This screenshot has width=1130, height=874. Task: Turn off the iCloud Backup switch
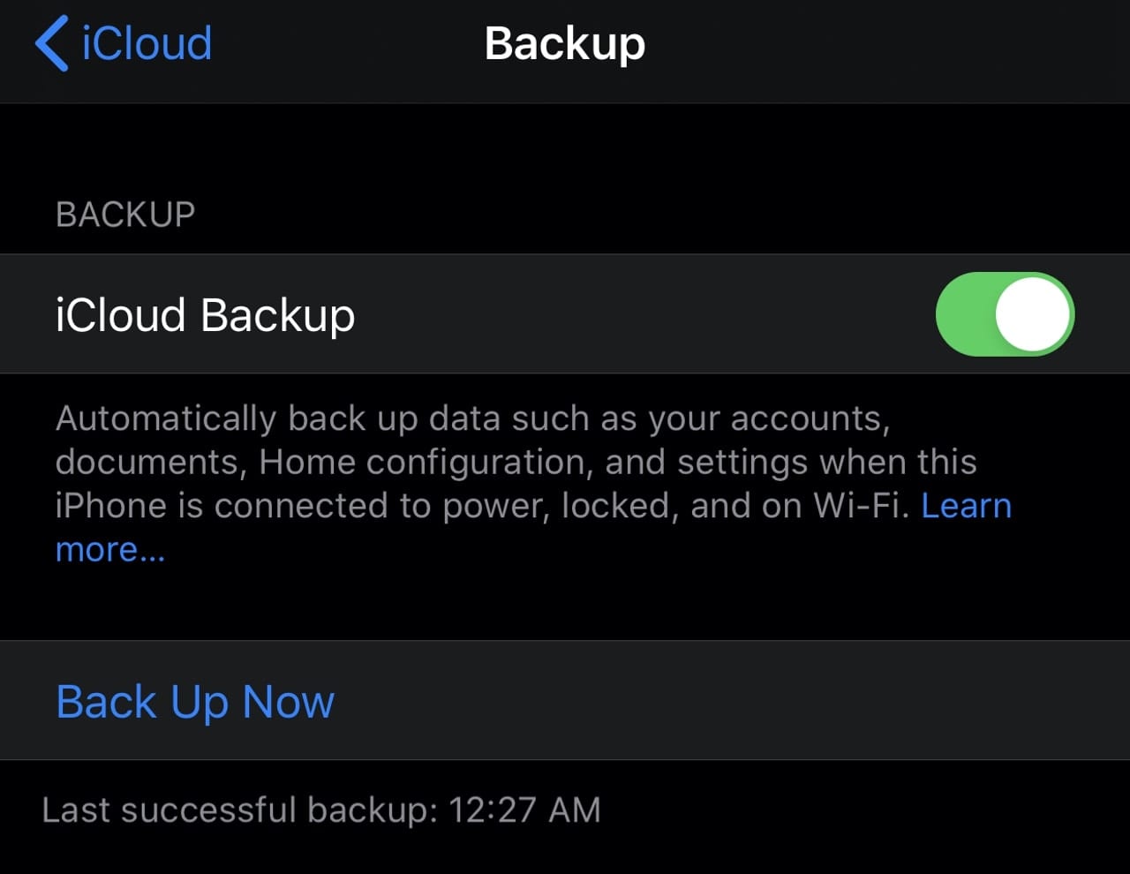[x=1004, y=314]
